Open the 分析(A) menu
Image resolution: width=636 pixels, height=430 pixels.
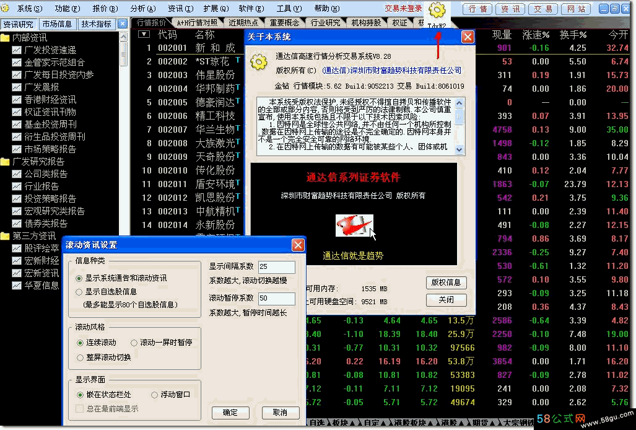pos(143,8)
